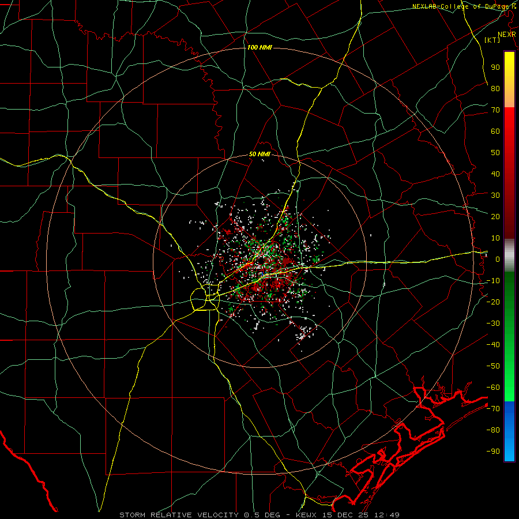Click the Storm Relative Velocity caption at bottom
Screen dimensions: 519x519
(x=259, y=515)
